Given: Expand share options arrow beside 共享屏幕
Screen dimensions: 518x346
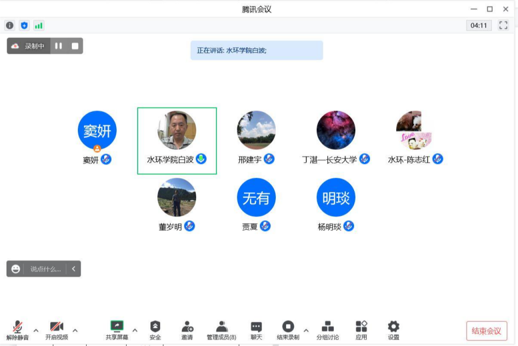Looking at the screenshot, I should coord(135,330).
